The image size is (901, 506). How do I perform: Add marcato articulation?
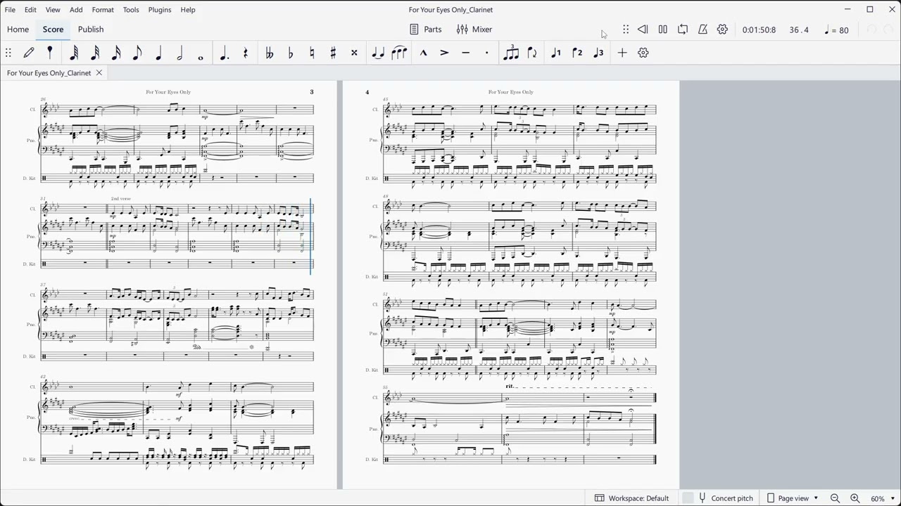[x=423, y=53]
